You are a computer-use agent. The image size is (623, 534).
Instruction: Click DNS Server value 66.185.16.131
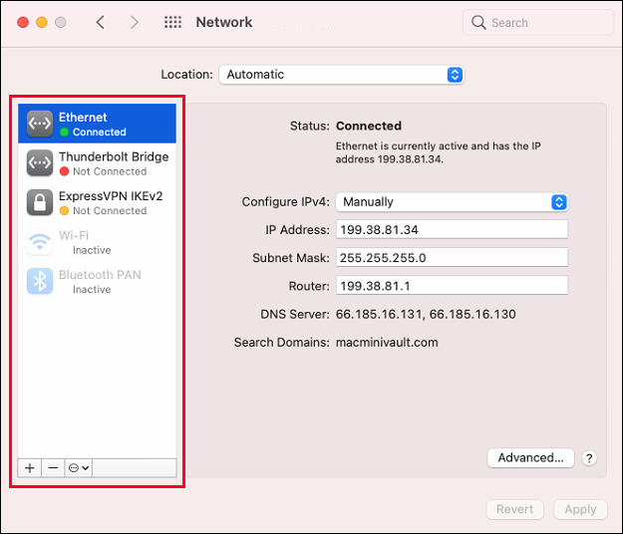[x=379, y=315]
